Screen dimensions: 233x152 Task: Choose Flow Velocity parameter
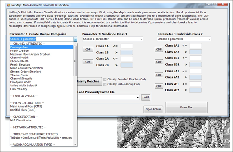41,89
